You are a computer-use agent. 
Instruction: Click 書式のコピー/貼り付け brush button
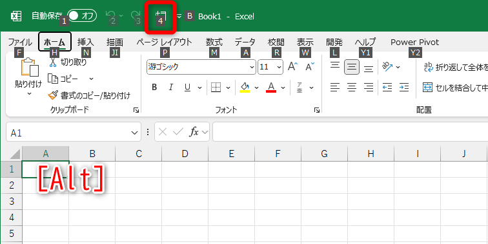coord(89,95)
